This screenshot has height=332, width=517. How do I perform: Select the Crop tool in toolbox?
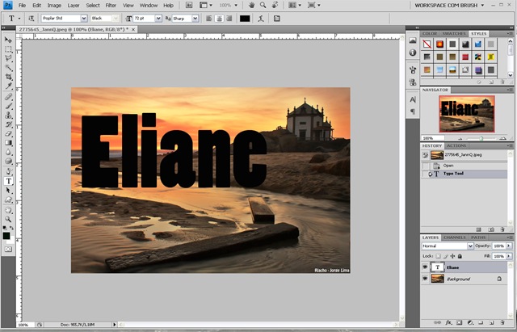pos(9,77)
